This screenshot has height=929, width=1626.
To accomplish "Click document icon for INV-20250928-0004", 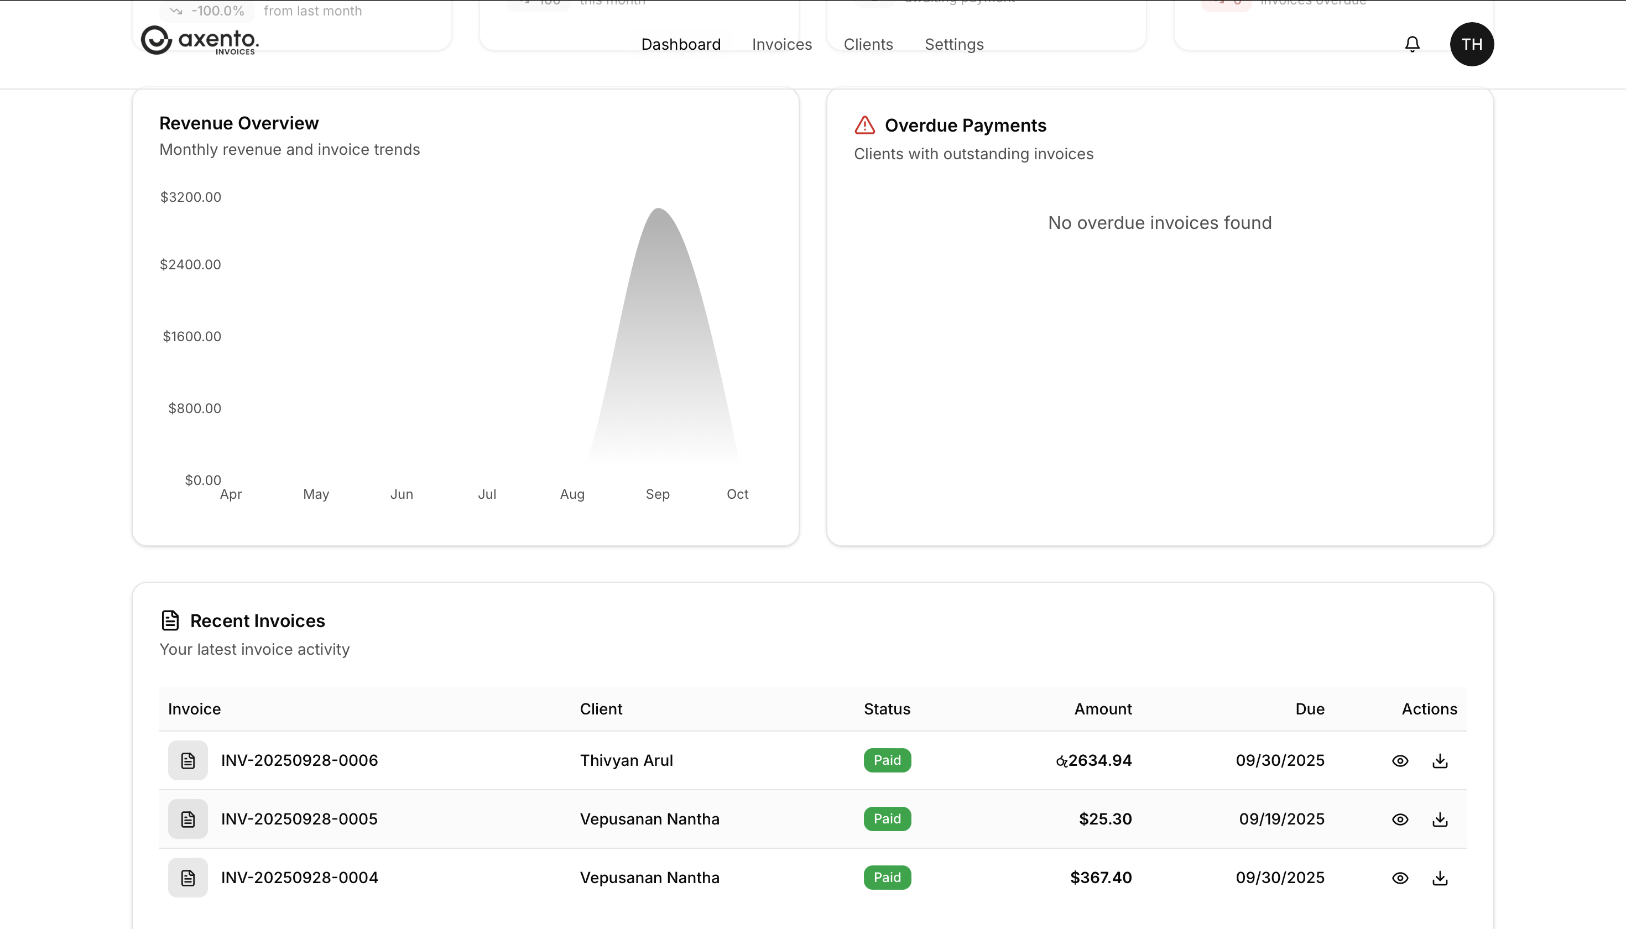I will point(187,878).
